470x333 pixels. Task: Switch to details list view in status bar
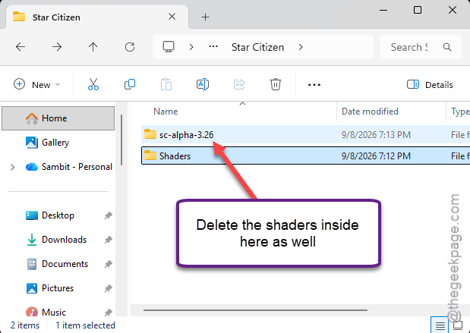tap(440, 325)
